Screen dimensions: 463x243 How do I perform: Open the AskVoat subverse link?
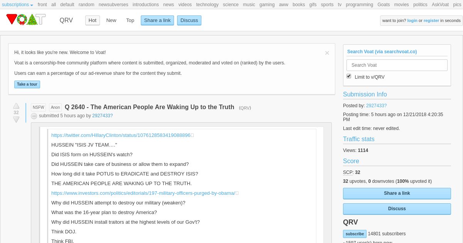tap(440, 5)
